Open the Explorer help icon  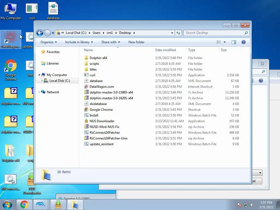pyautogui.click(x=243, y=42)
